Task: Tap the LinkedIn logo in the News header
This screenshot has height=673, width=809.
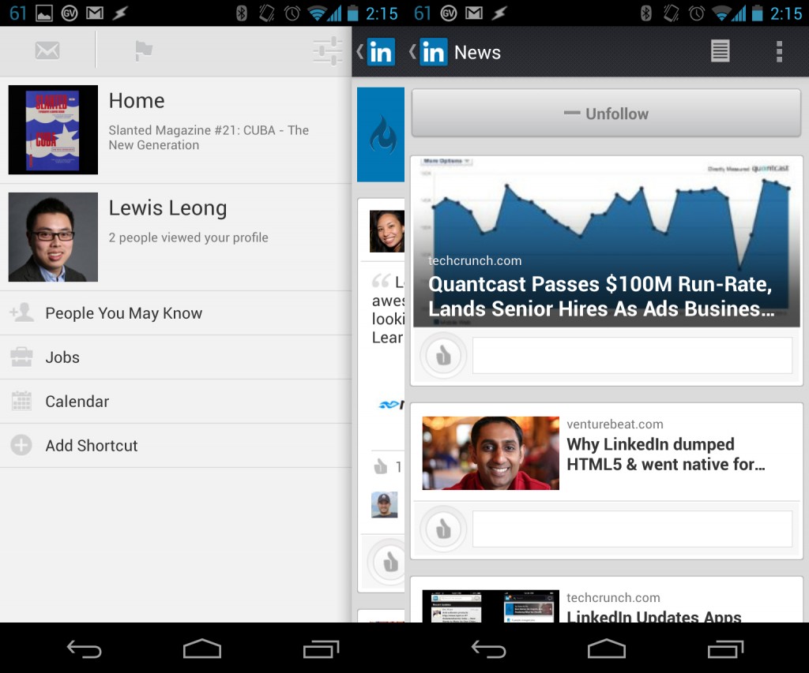Action: [x=433, y=52]
